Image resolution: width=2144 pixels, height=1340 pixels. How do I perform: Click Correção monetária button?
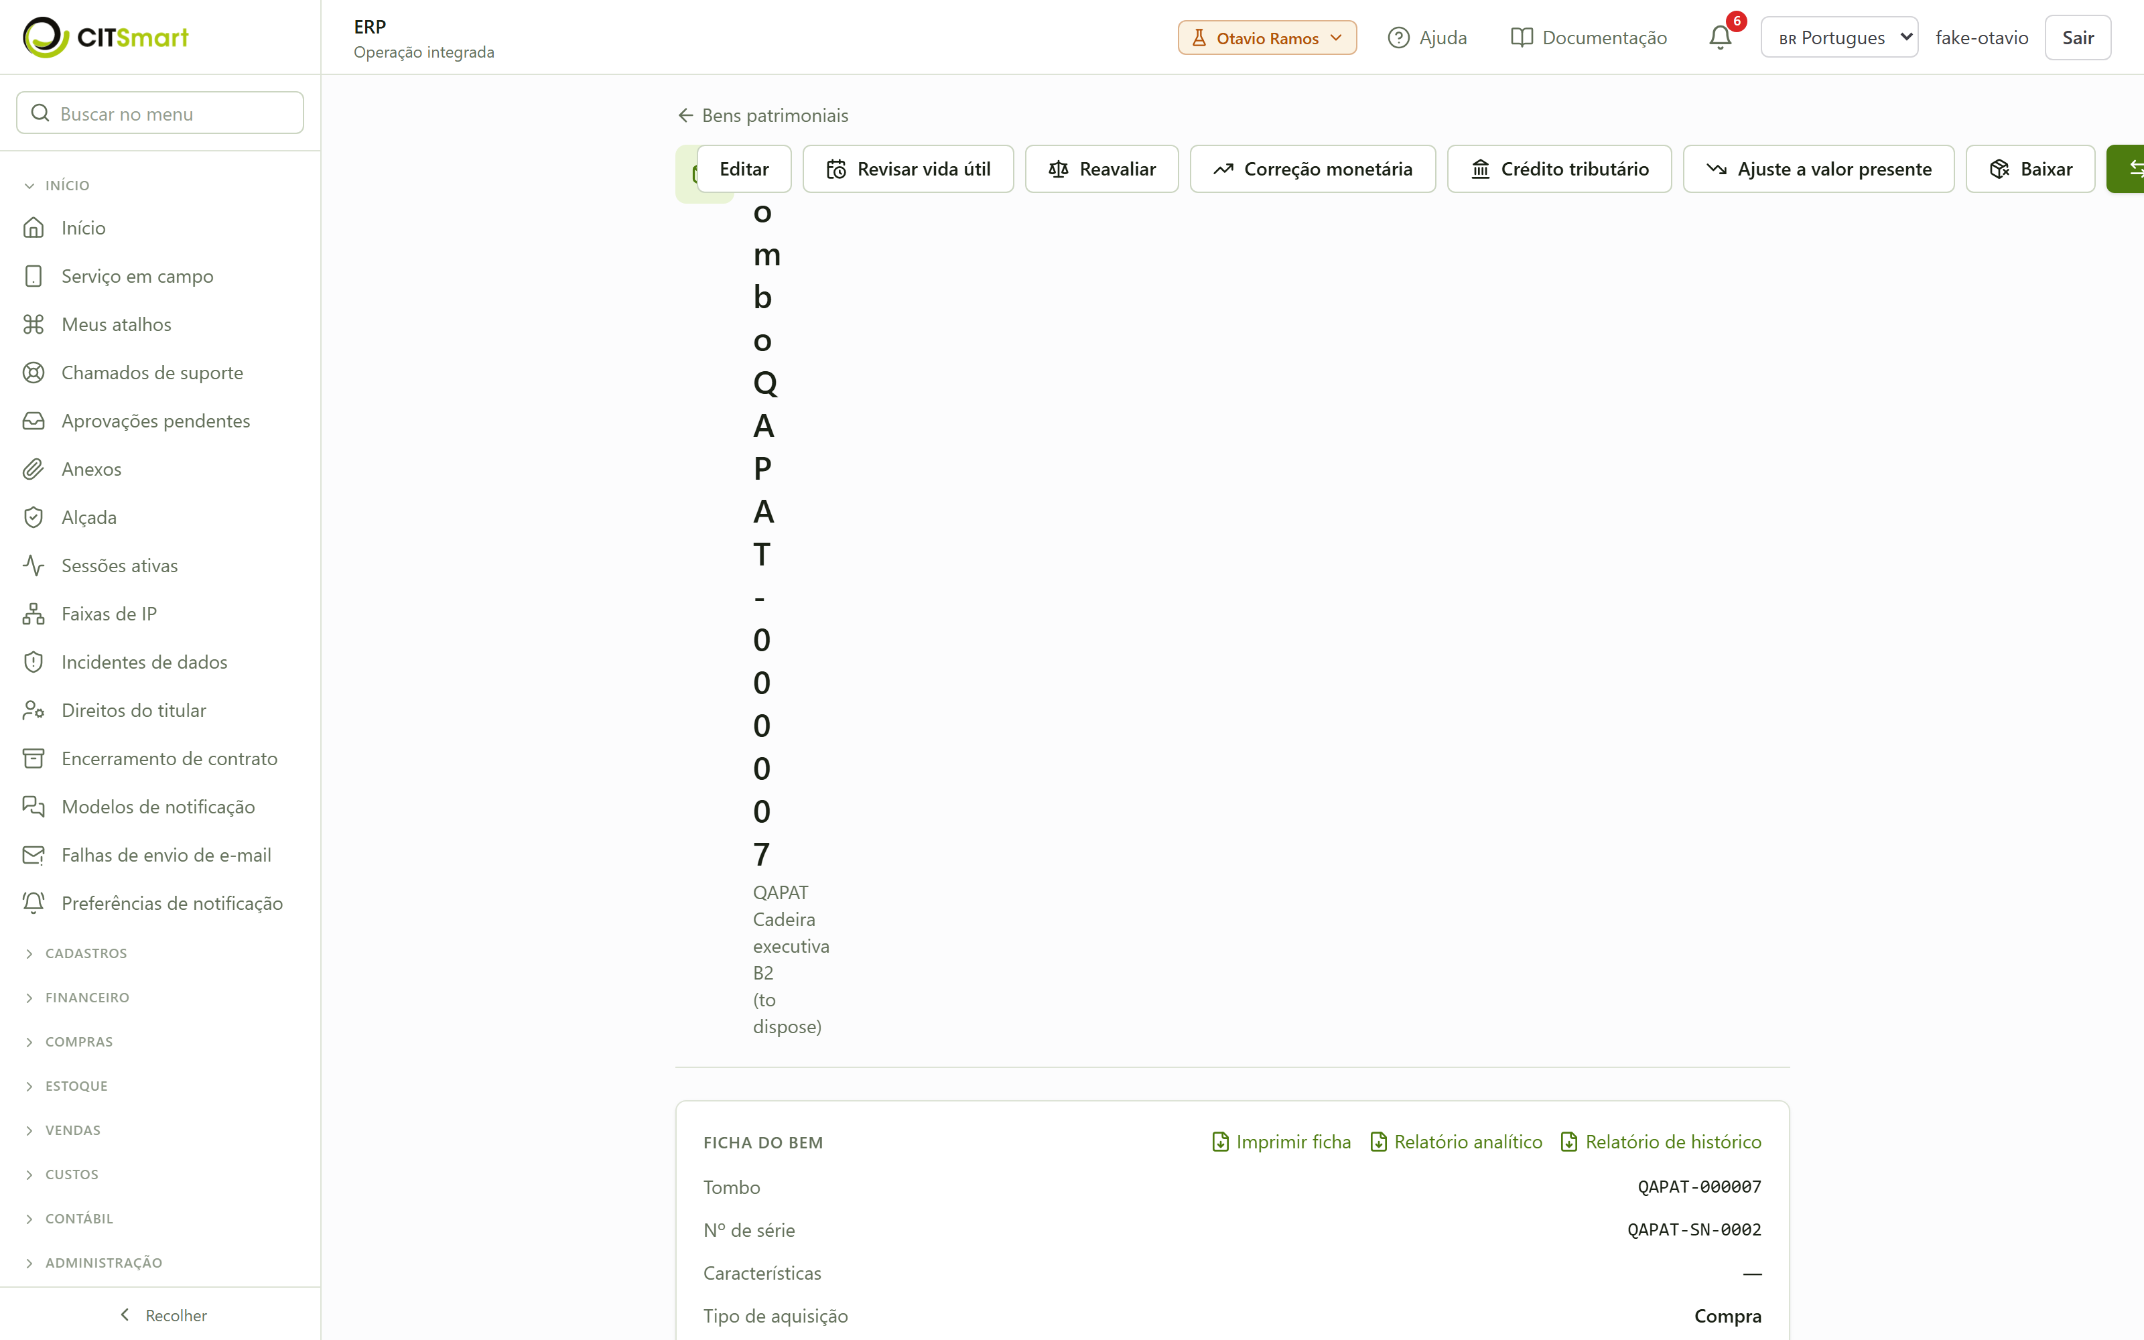[x=1312, y=168]
